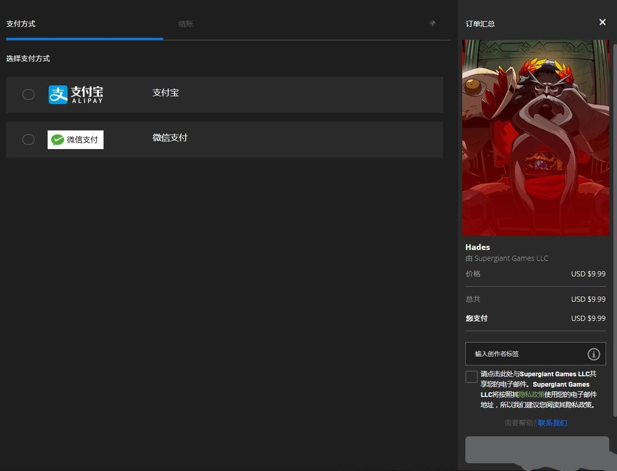Click info icon in creator tag field
The width and height of the screenshot is (617, 471).
point(593,354)
